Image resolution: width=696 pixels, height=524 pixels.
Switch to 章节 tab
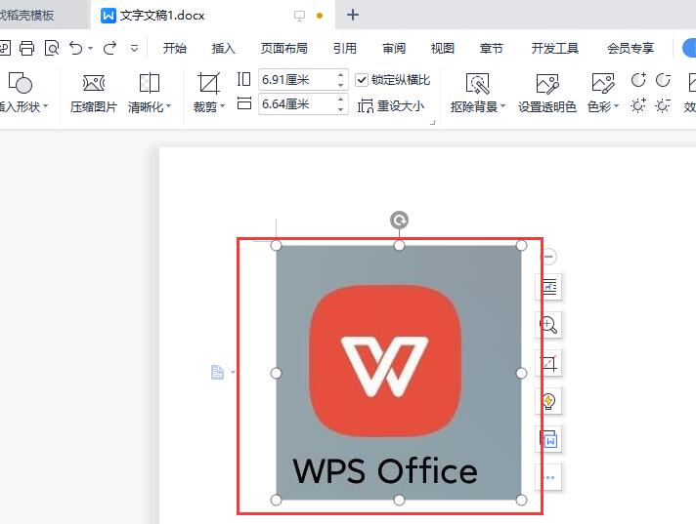[492, 48]
